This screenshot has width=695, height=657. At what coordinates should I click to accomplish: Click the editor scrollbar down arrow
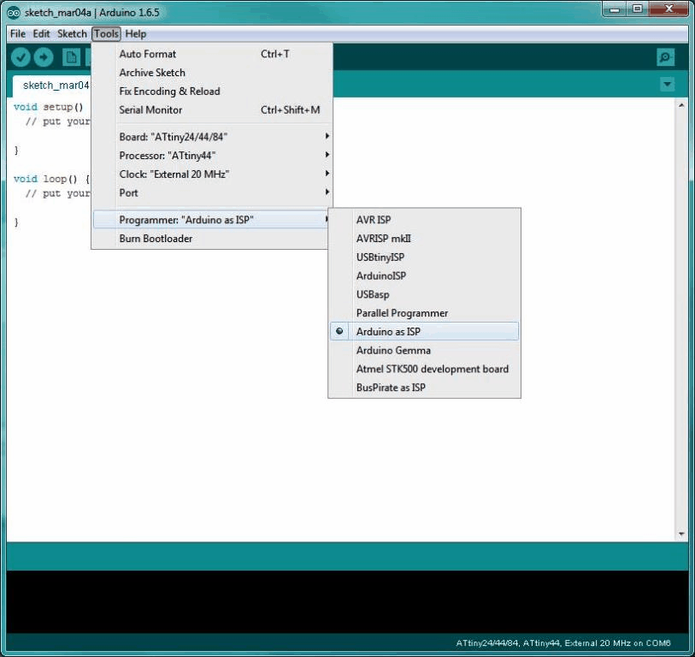click(681, 534)
